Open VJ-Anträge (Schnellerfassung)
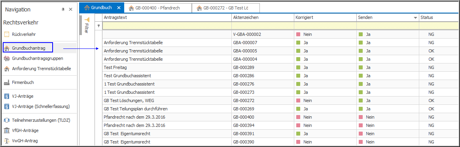The width and height of the screenshot is (460, 147). [x=41, y=106]
